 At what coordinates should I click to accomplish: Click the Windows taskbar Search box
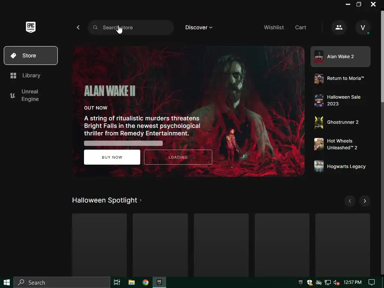(62, 282)
